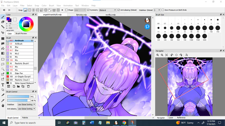Screen dimensions: 225x126
Task: Open Brush Control Stabilizer dropdown
Action: coord(26,104)
